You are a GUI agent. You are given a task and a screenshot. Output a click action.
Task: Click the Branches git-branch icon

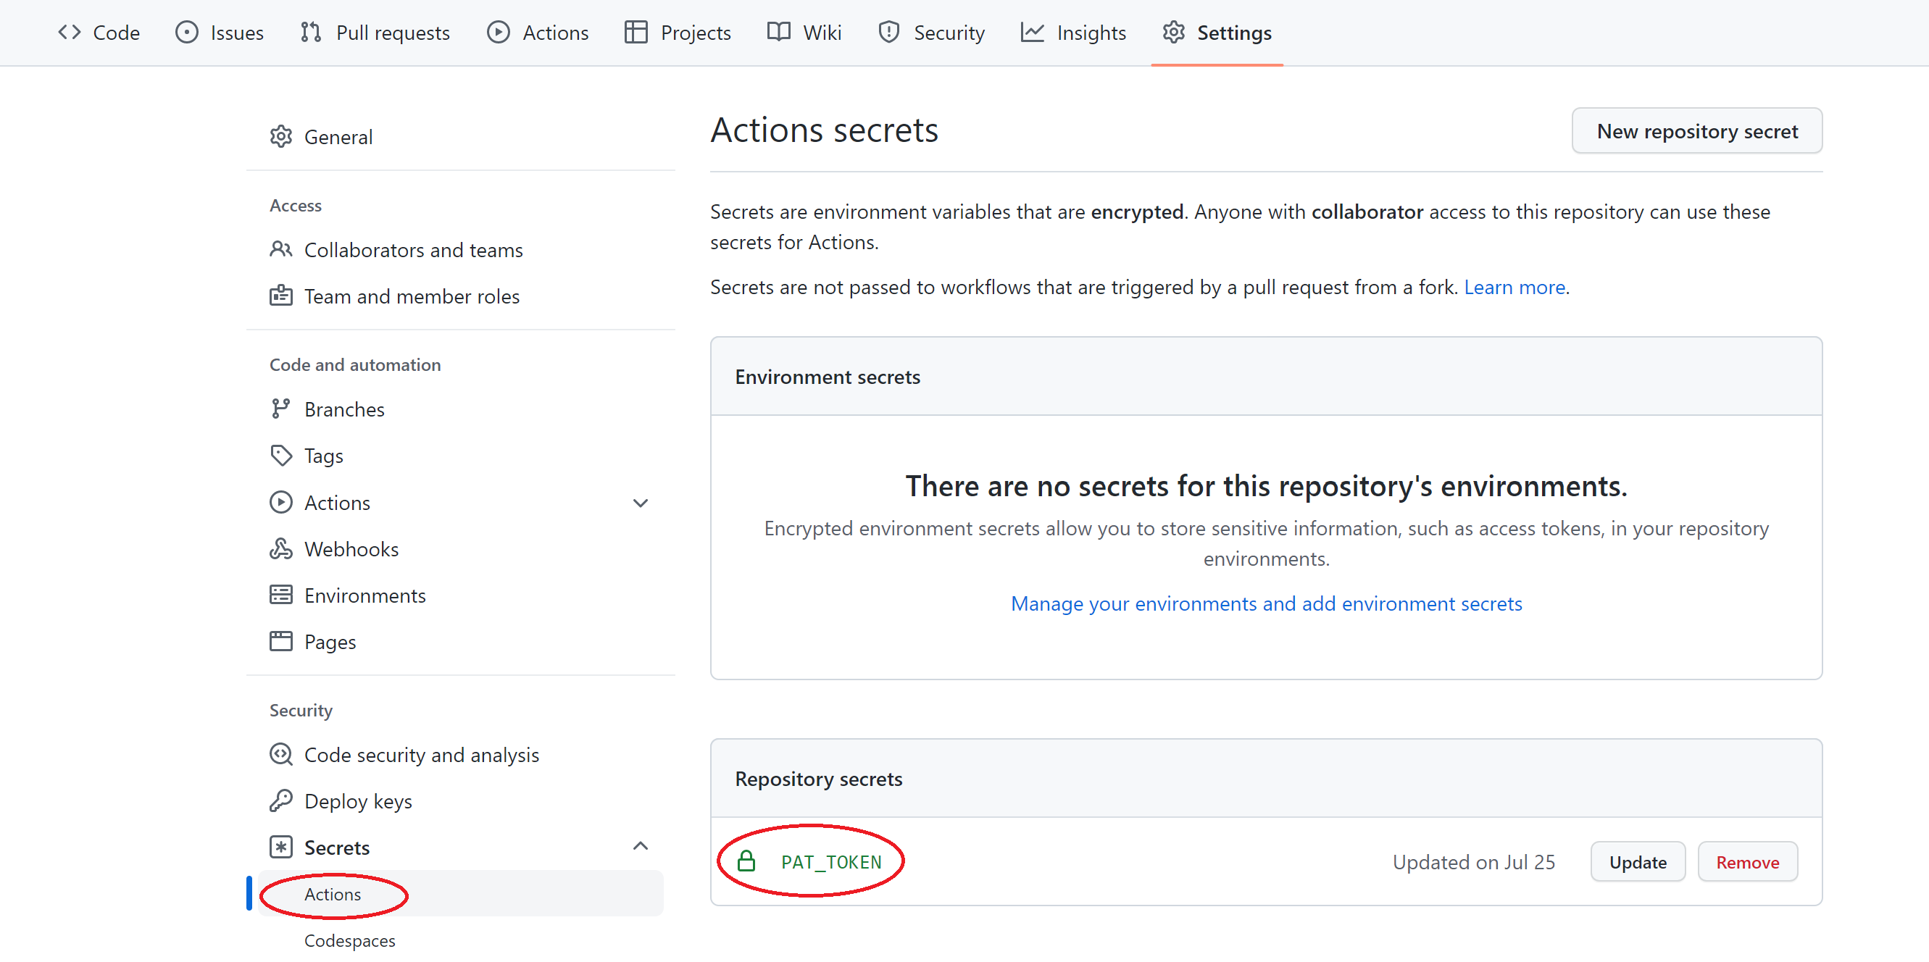point(281,409)
